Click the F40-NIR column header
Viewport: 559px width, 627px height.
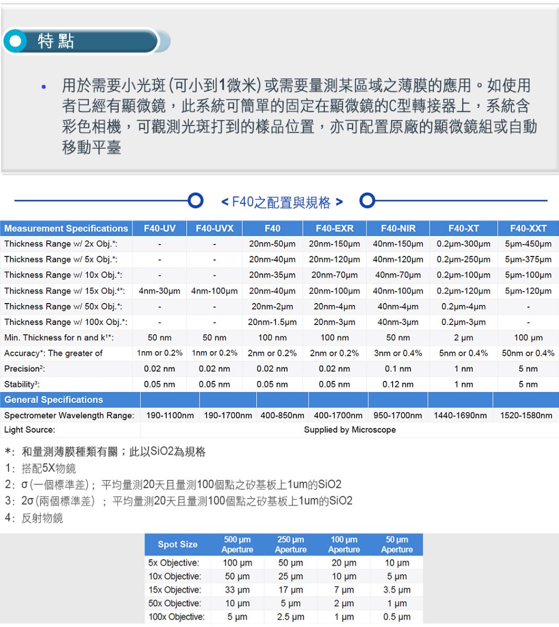pyautogui.click(x=398, y=228)
